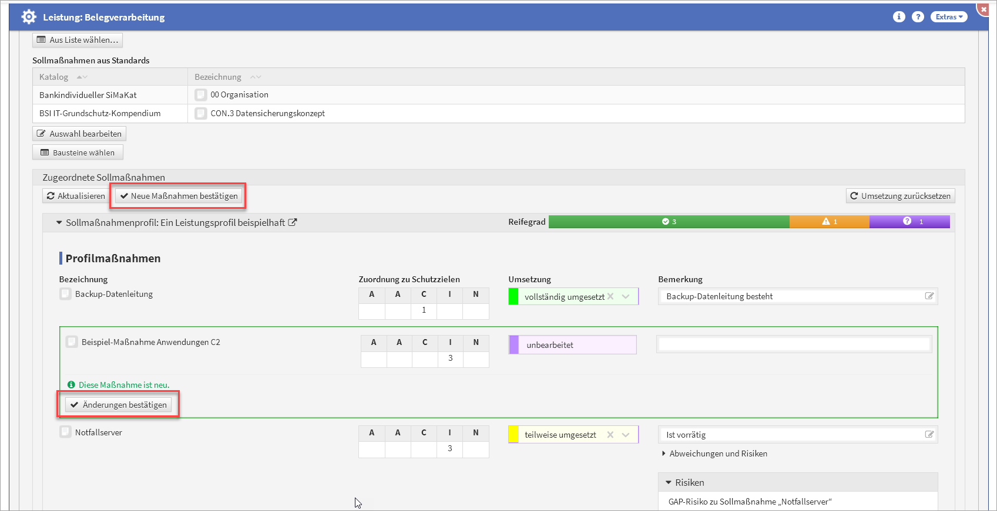
Task: Collapse the Risiken panel
Action: [669, 482]
